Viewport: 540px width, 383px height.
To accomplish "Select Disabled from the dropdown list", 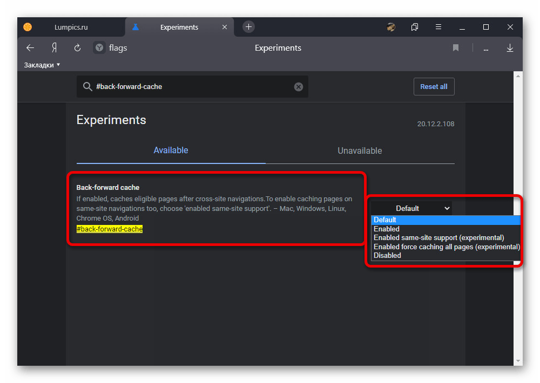I will tap(388, 255).
